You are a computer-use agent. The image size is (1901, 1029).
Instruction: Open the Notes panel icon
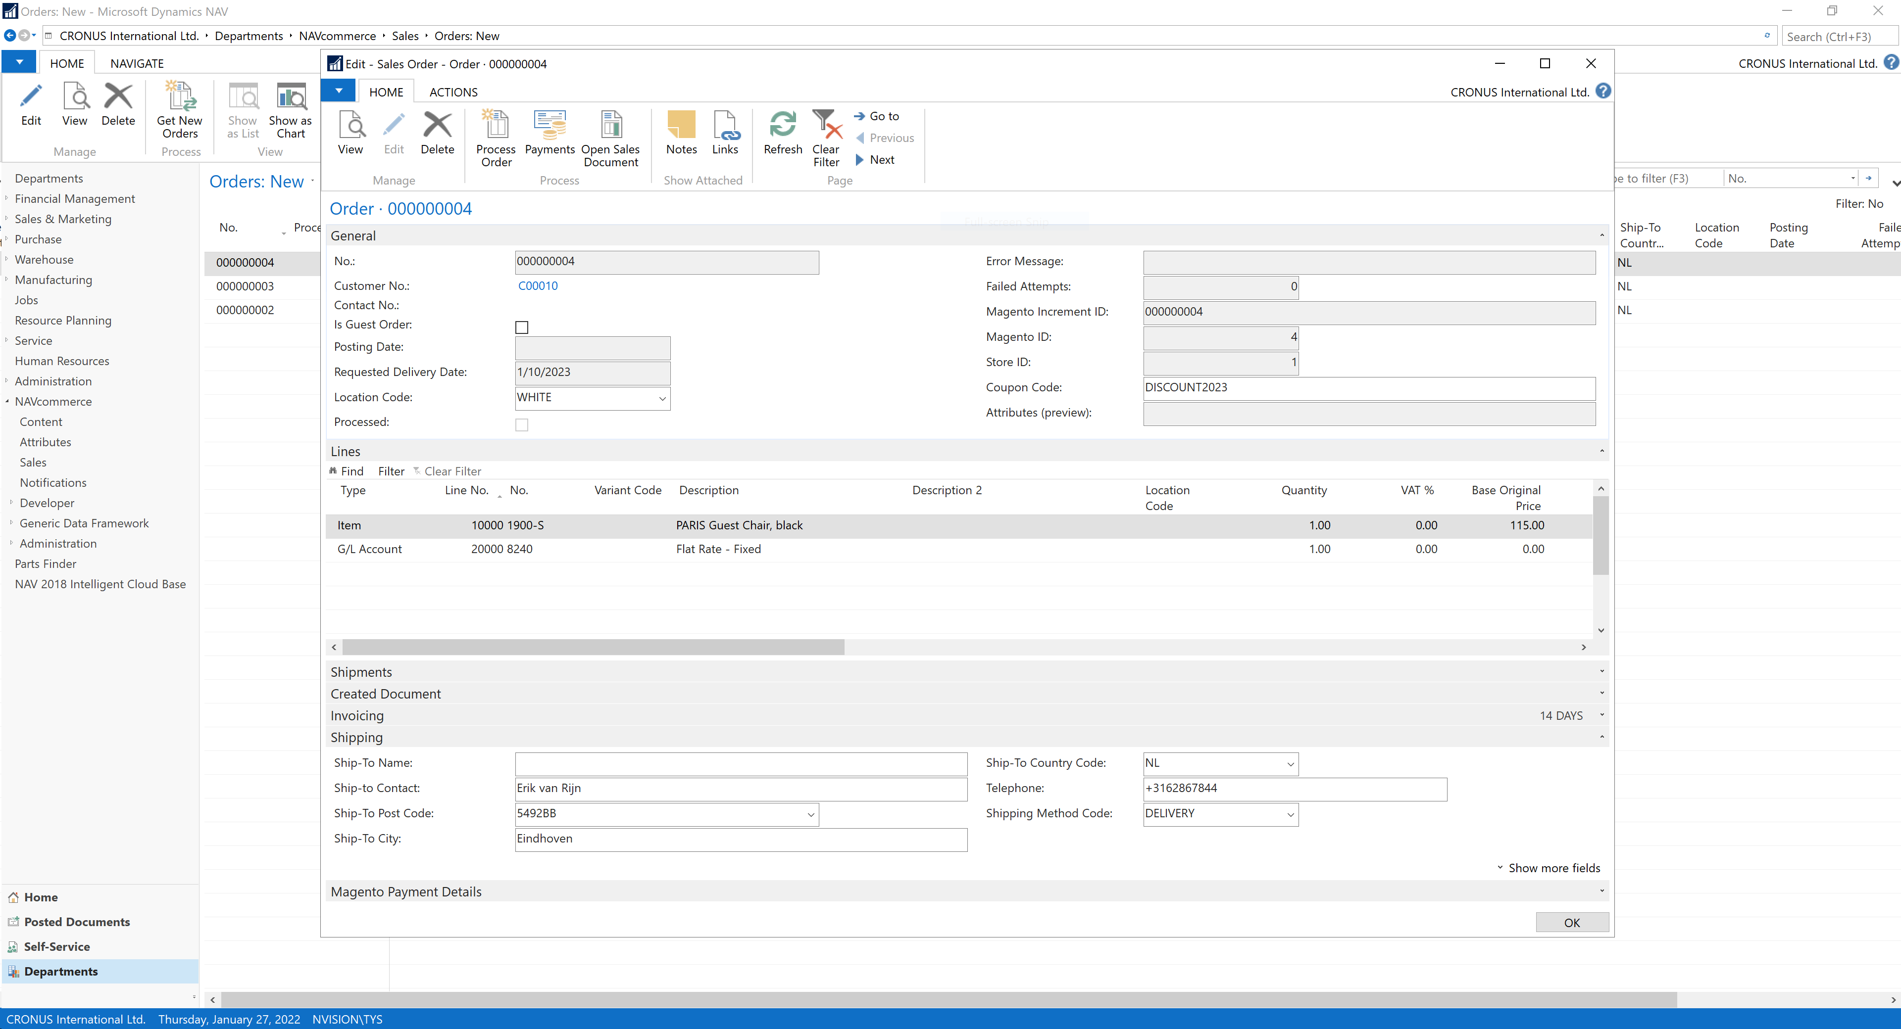[x=680, y=125]
